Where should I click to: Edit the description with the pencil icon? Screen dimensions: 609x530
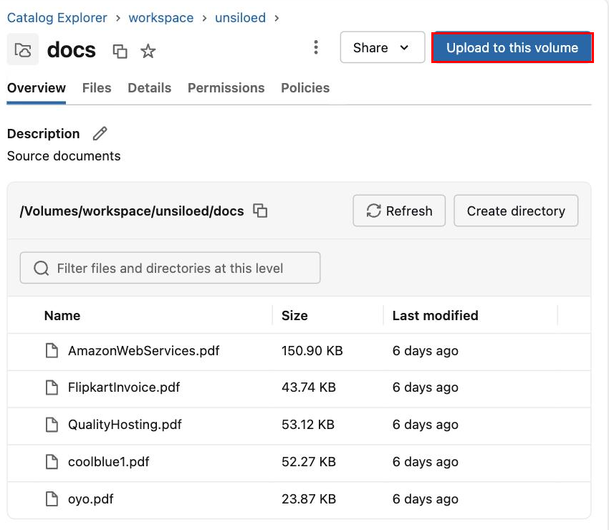[100, 133]
